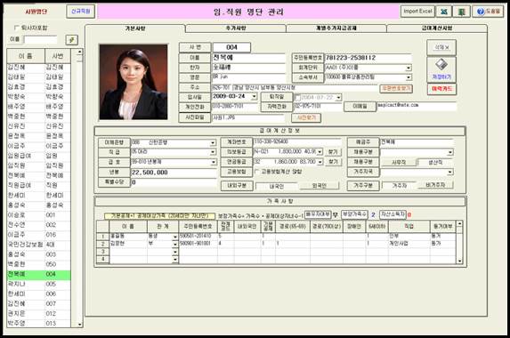Click the green door icon beside Excel icon
The image size is (510, 338).
461,12
